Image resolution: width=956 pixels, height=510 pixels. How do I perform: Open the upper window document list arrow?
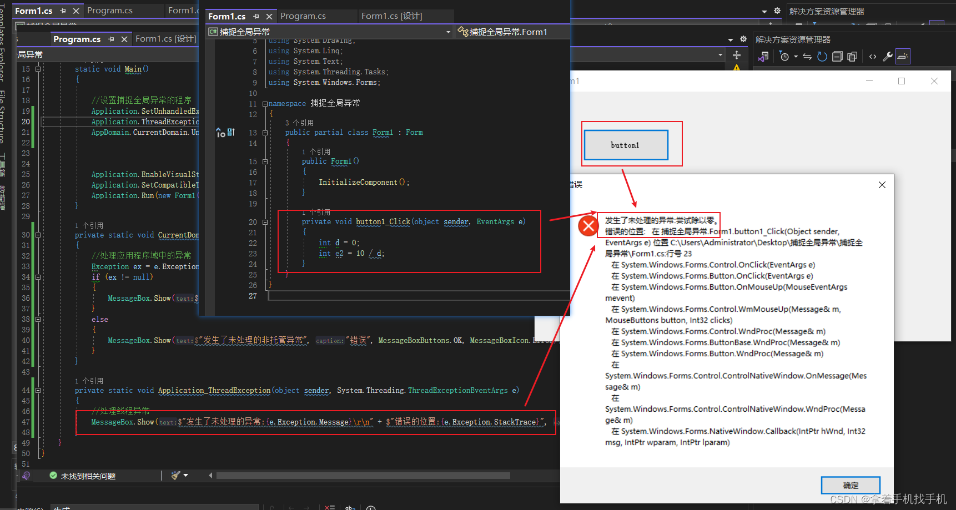[x=764, y=11]
